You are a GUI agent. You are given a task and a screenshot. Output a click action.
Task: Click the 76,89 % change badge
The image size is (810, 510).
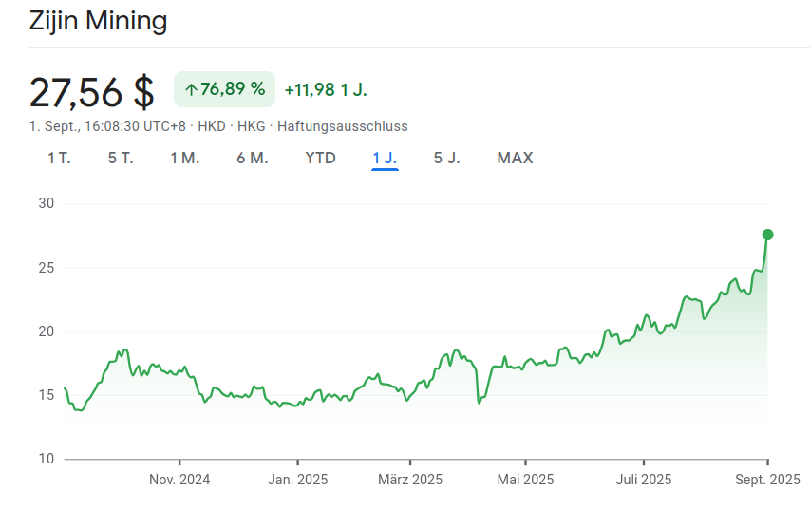click(x=224, y=89)
